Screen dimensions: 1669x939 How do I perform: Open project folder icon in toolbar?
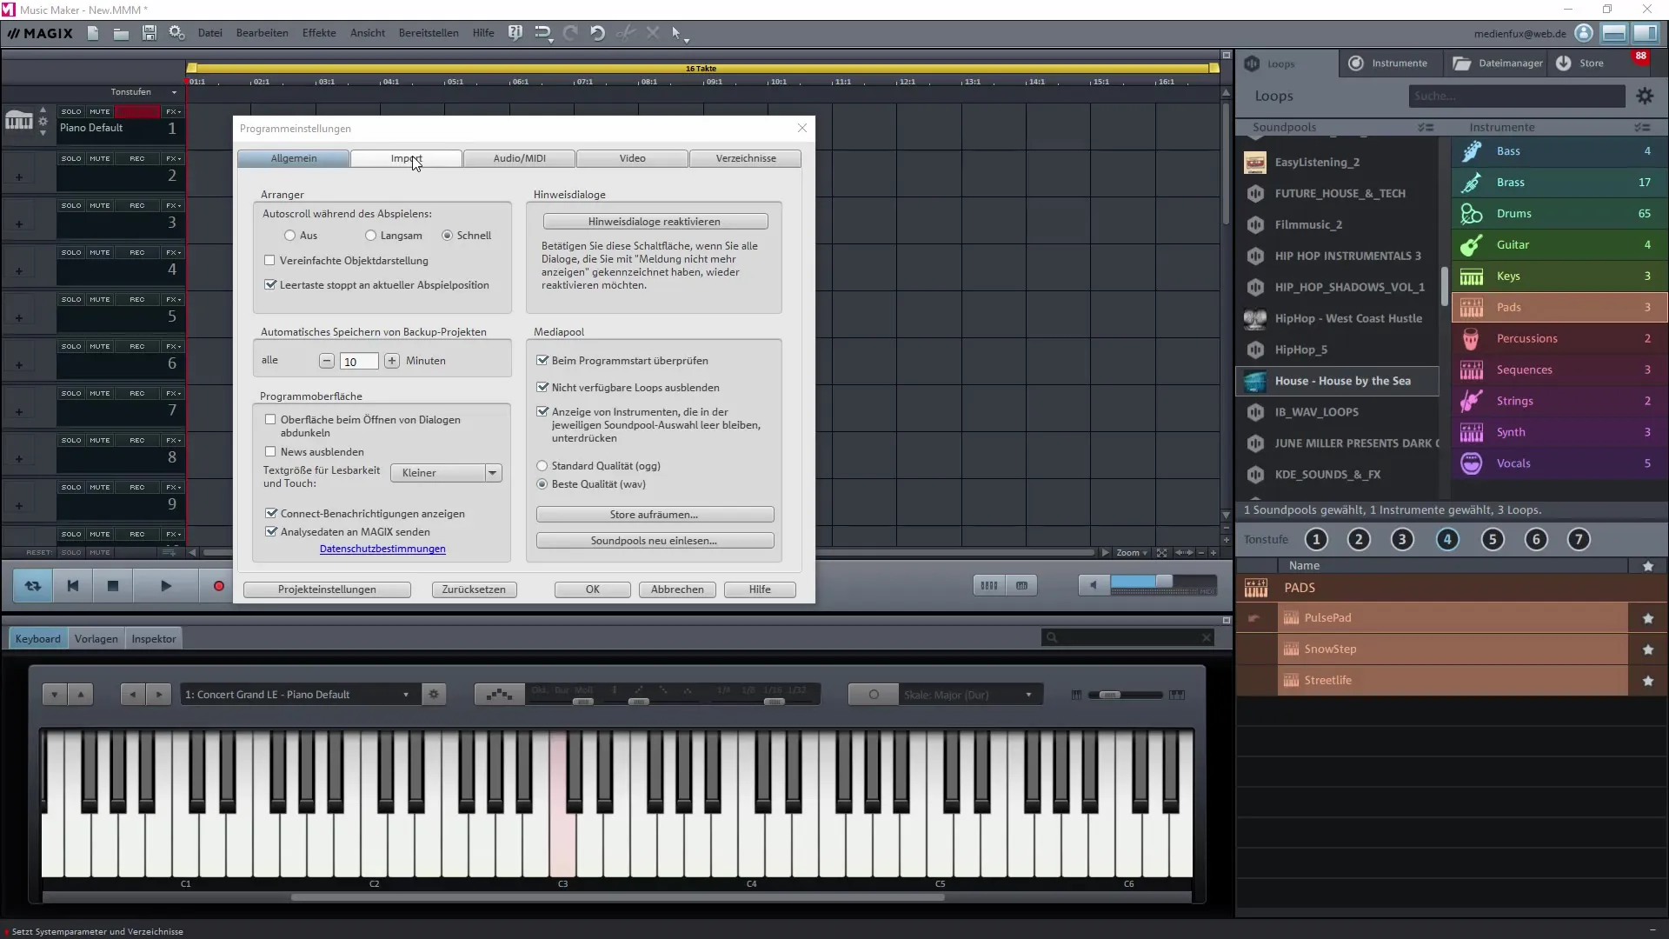[x=121, y=33]
